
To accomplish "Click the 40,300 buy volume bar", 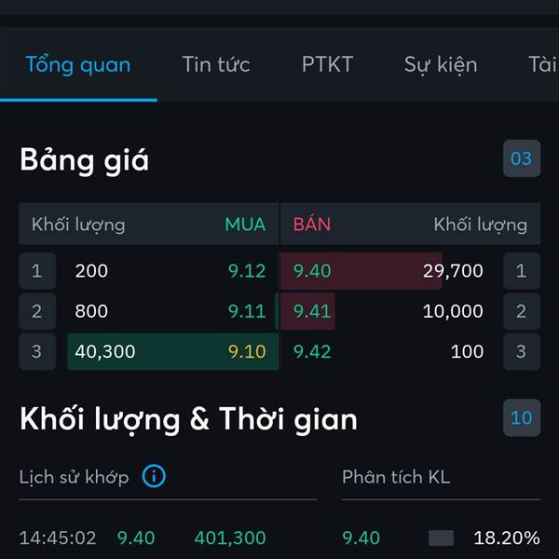I will (173, 351).
